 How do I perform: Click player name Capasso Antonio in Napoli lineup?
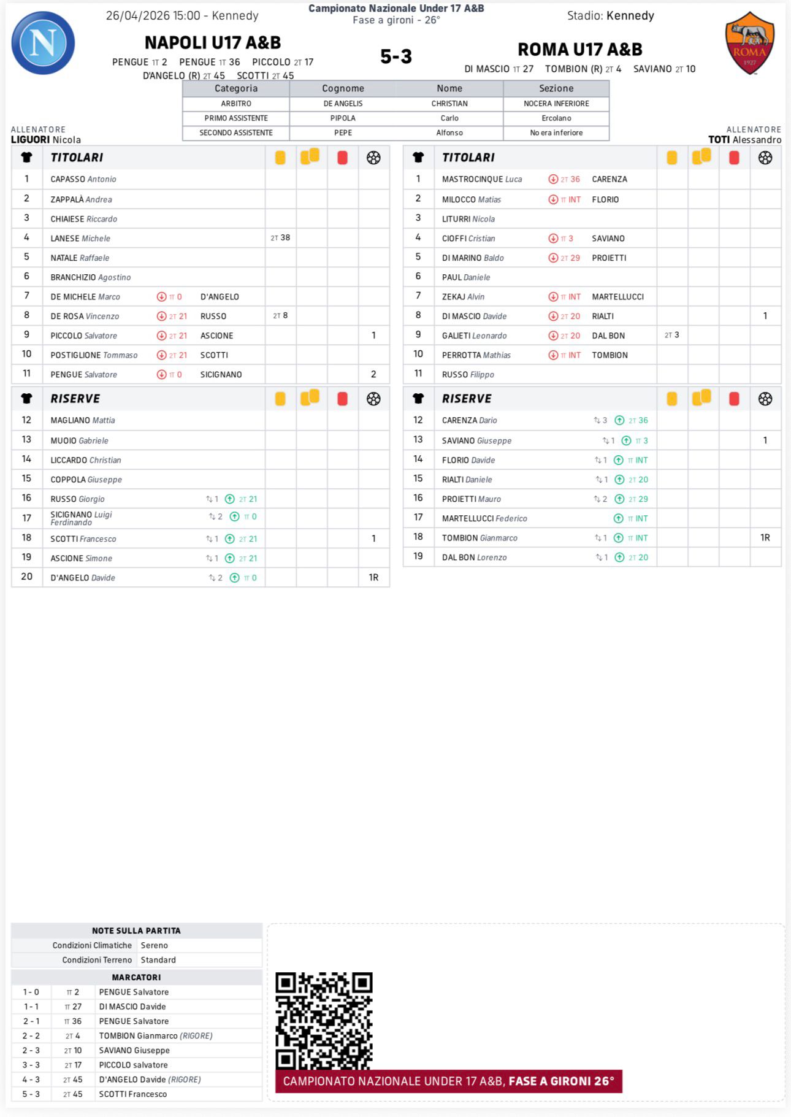83,179
